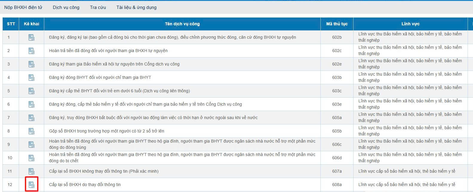
Task: Click the Lĩnh vực cell in the 605b row
Action: pos(410,131)
